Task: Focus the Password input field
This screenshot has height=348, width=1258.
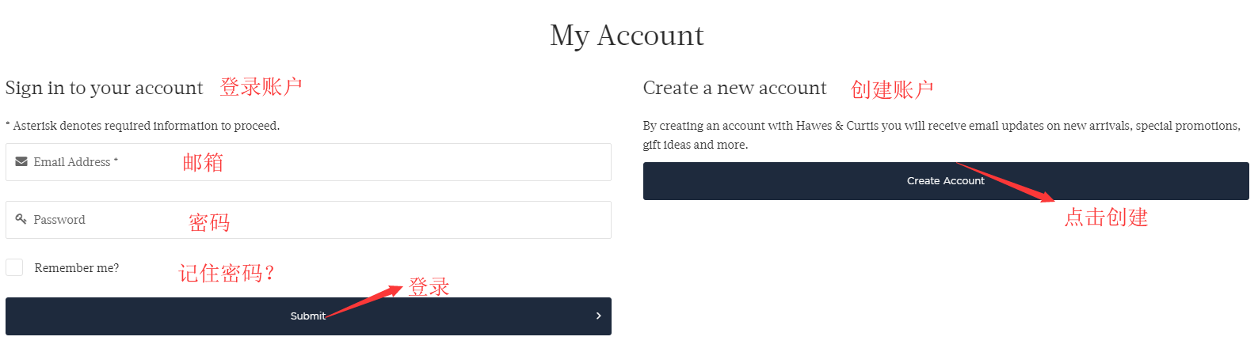Action: pyautogui.click(x=356, y=220)
